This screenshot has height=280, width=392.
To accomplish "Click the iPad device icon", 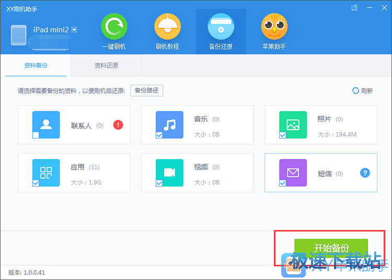I will point(19,34).
